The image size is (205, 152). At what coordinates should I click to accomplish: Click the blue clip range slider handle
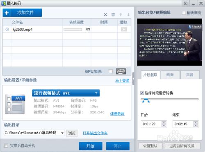coord(146,100)
